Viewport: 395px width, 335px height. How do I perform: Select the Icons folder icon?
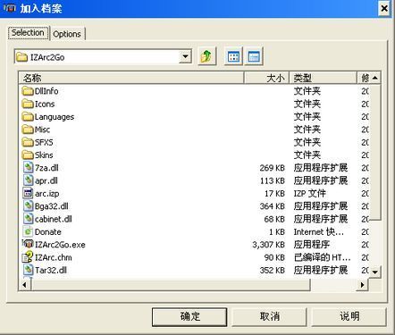click(28, 104)
